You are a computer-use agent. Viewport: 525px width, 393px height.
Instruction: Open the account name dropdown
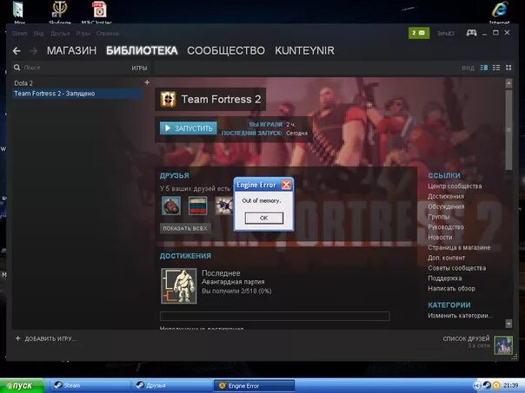pyautogui.click(x=445, y=34)
